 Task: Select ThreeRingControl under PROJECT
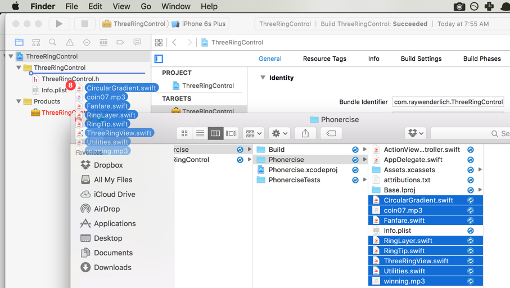tap(203, 85)
